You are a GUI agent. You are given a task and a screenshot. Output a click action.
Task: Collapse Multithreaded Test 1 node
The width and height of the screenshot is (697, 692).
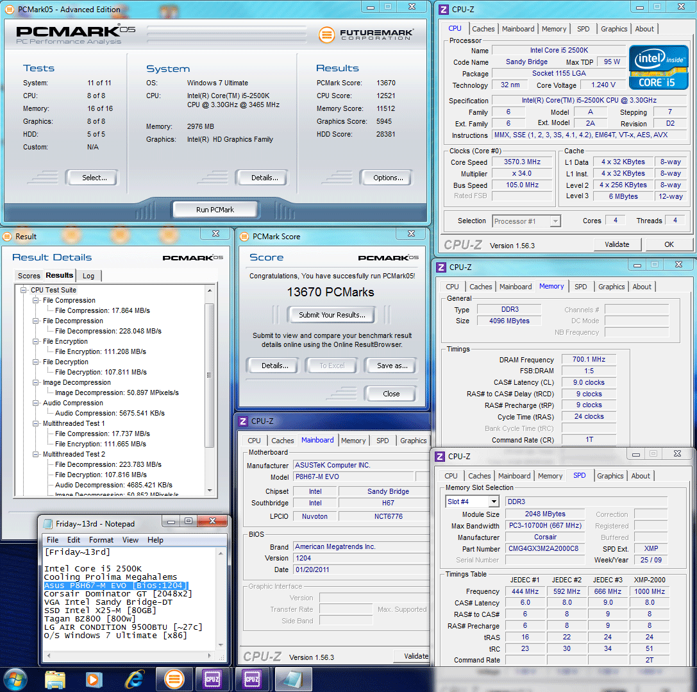point(35,423)
